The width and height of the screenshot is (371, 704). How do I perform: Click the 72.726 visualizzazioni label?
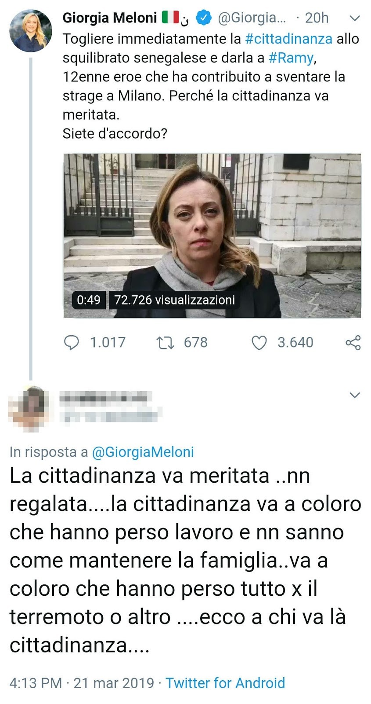(174, 300)
